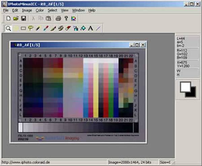Maximize the it8_.tif document window
The image size is (202, 166).
137,45
